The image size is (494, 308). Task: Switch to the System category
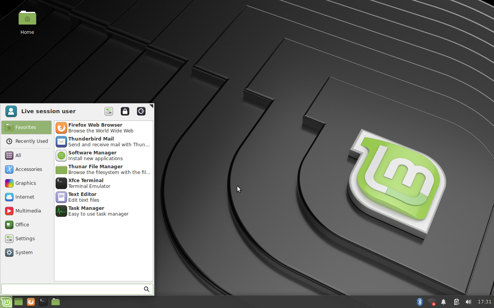[24, 252]
